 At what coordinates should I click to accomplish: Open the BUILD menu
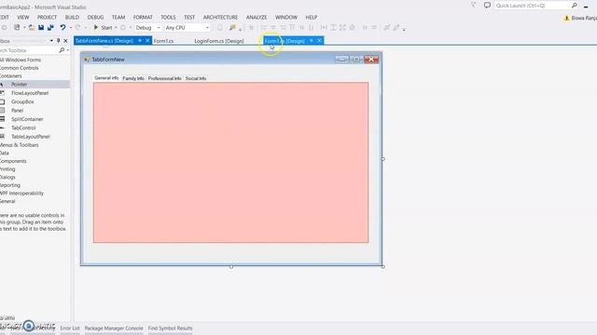click(x=72, y=17)
